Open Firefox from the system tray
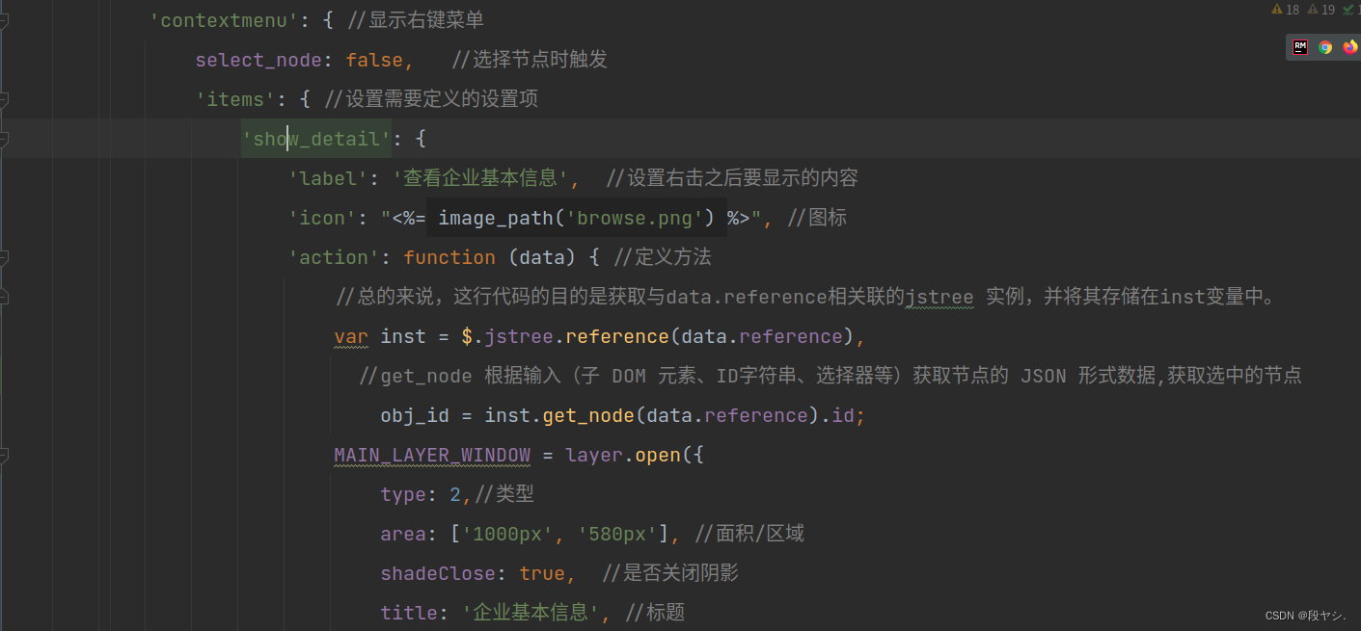 [x=1350, y=47]
